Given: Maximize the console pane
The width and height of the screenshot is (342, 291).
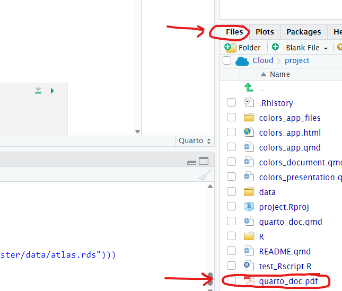Looking at the screenshot, I should (204, 161).
